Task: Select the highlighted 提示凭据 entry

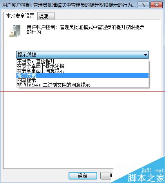Action: 82,75
